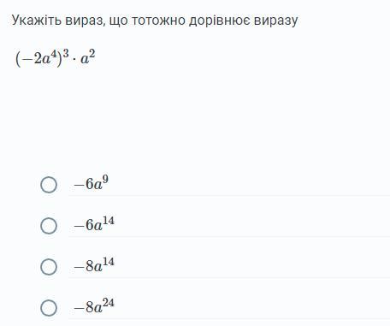Select the radio button for −6a¹⁴
Screen dimensions: 390x326
[x=49, y=226]
